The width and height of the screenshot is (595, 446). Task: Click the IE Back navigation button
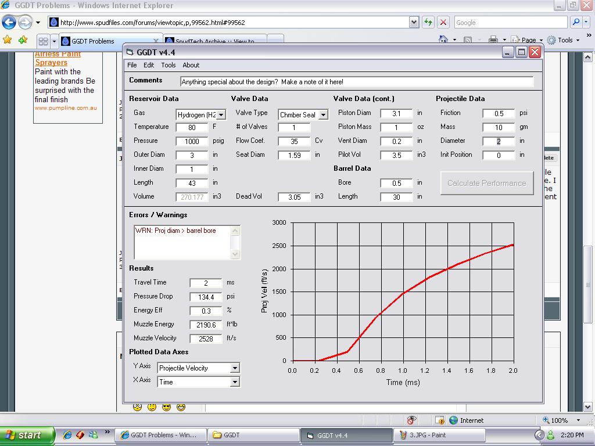pos(9,23)
